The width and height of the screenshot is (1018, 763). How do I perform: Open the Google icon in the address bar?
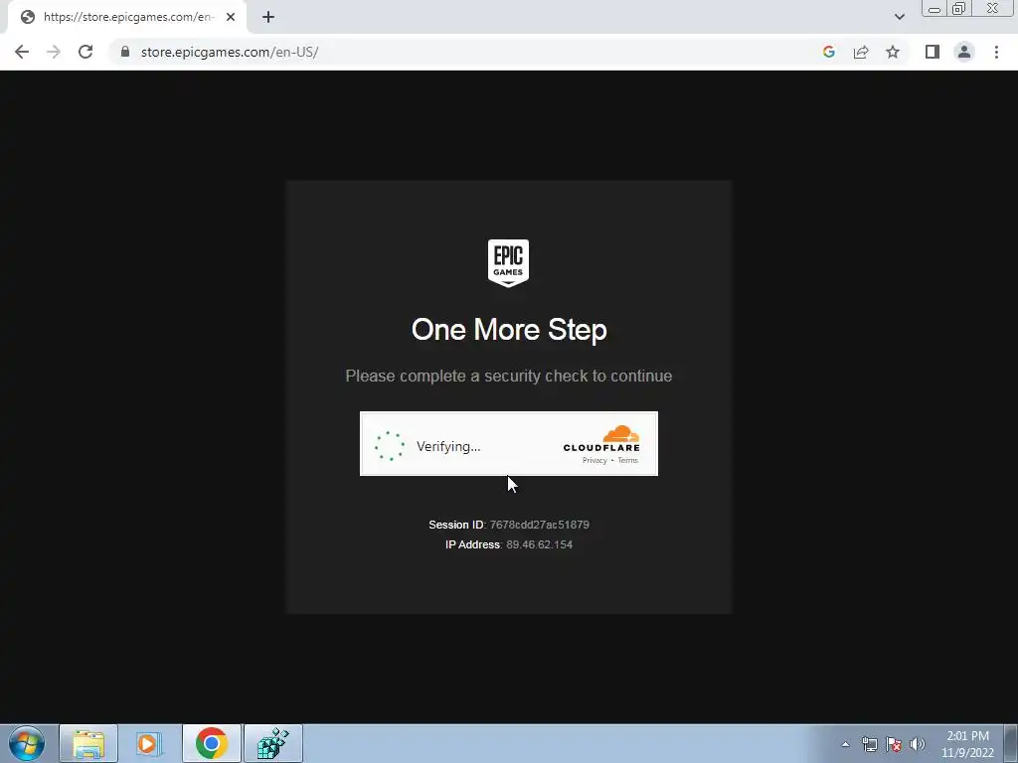coord(828,52)
